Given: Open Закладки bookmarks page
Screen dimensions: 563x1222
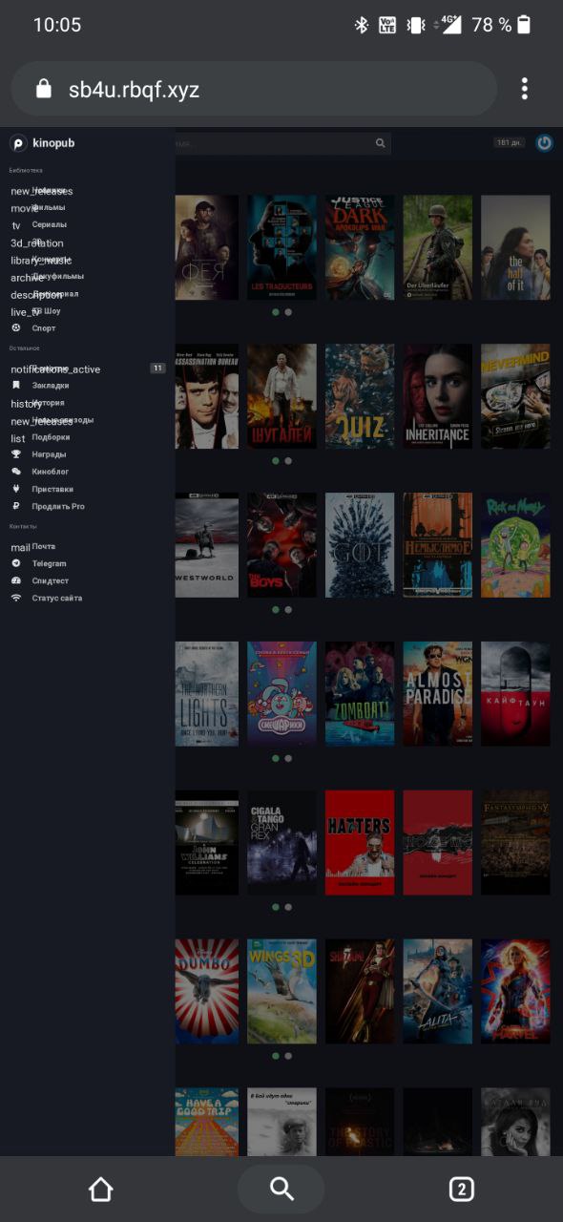Looking at the screenshot, I should point(51,386).
